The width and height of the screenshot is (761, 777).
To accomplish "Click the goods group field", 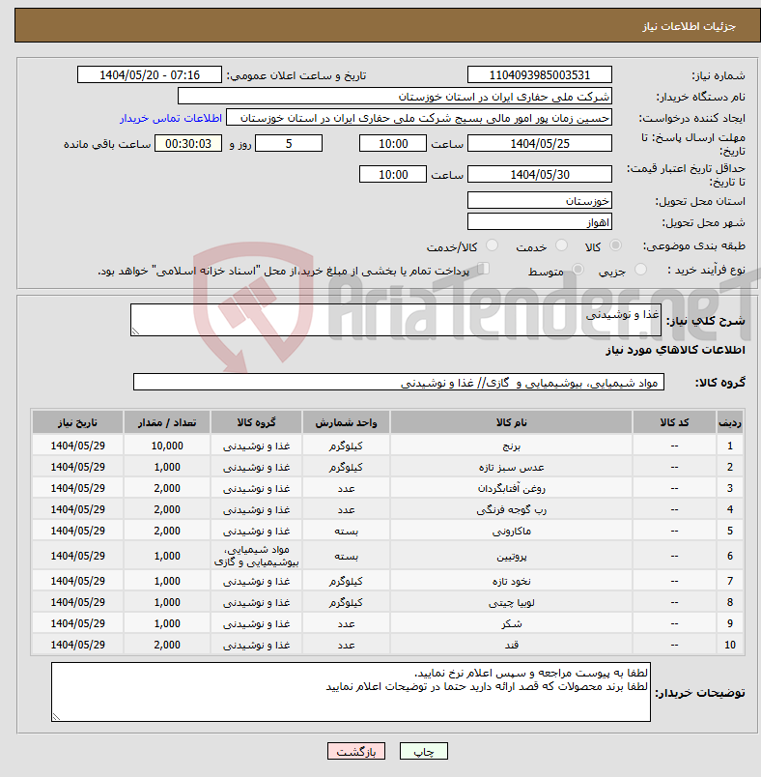I will 399,382.
